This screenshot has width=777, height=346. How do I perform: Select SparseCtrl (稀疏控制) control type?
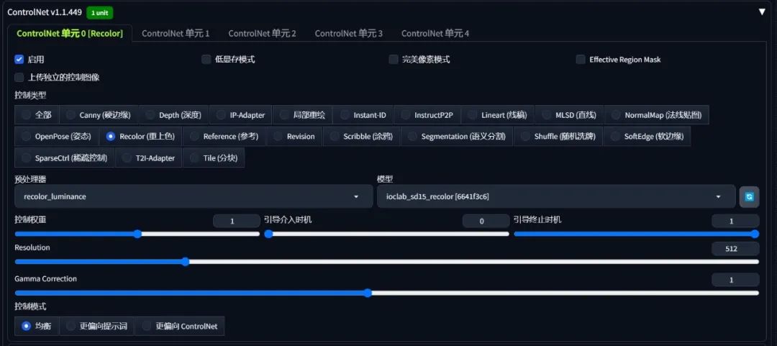(x=65, y=158)
